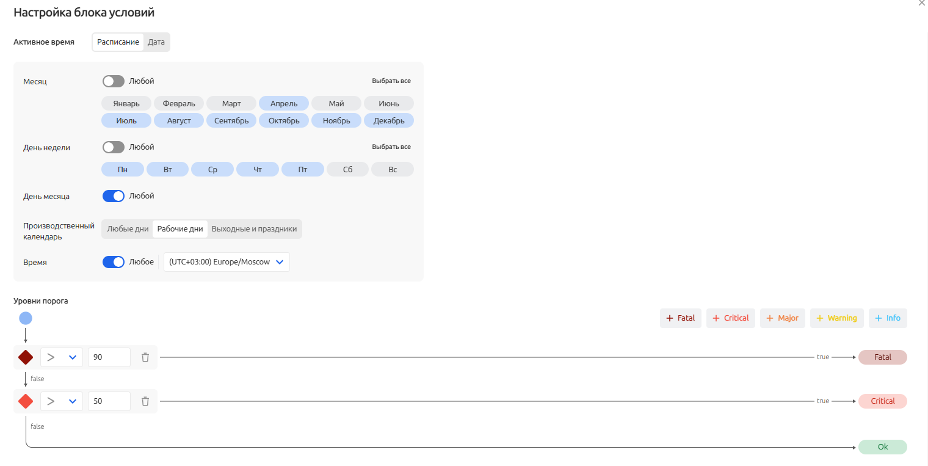Click the threshold value field containing 50
The width and height of the screenshot is (928, 466).
click(x=109, y=401)
